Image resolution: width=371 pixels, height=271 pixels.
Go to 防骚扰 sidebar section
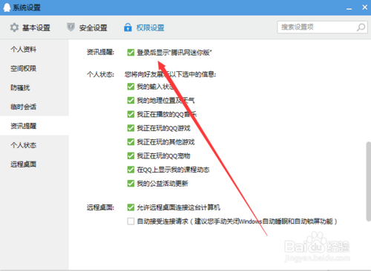click(34, 87)
